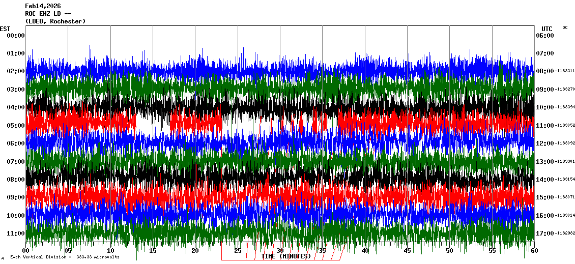Click the vertical division microvolts scale note
This screenshot has width=575, height=264.
pos(64,257)
